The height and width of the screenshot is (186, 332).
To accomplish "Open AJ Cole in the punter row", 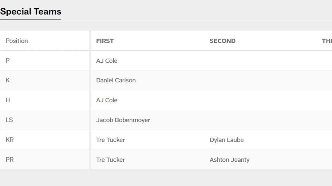I will tap(107, 61).
